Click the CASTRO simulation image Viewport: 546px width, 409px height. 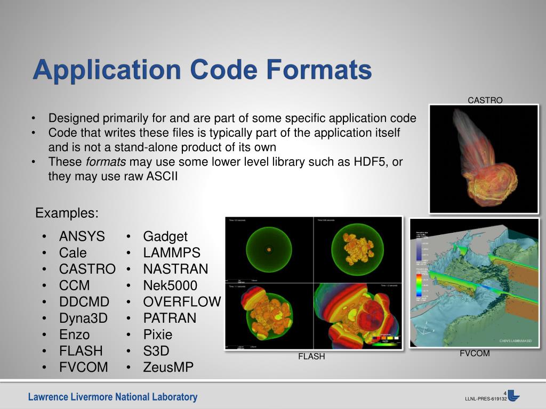tap(484, 159)
